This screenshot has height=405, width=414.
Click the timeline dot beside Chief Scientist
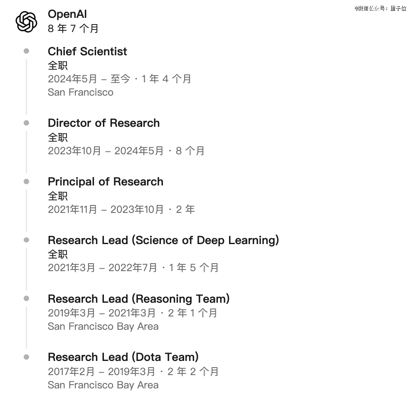27,51
